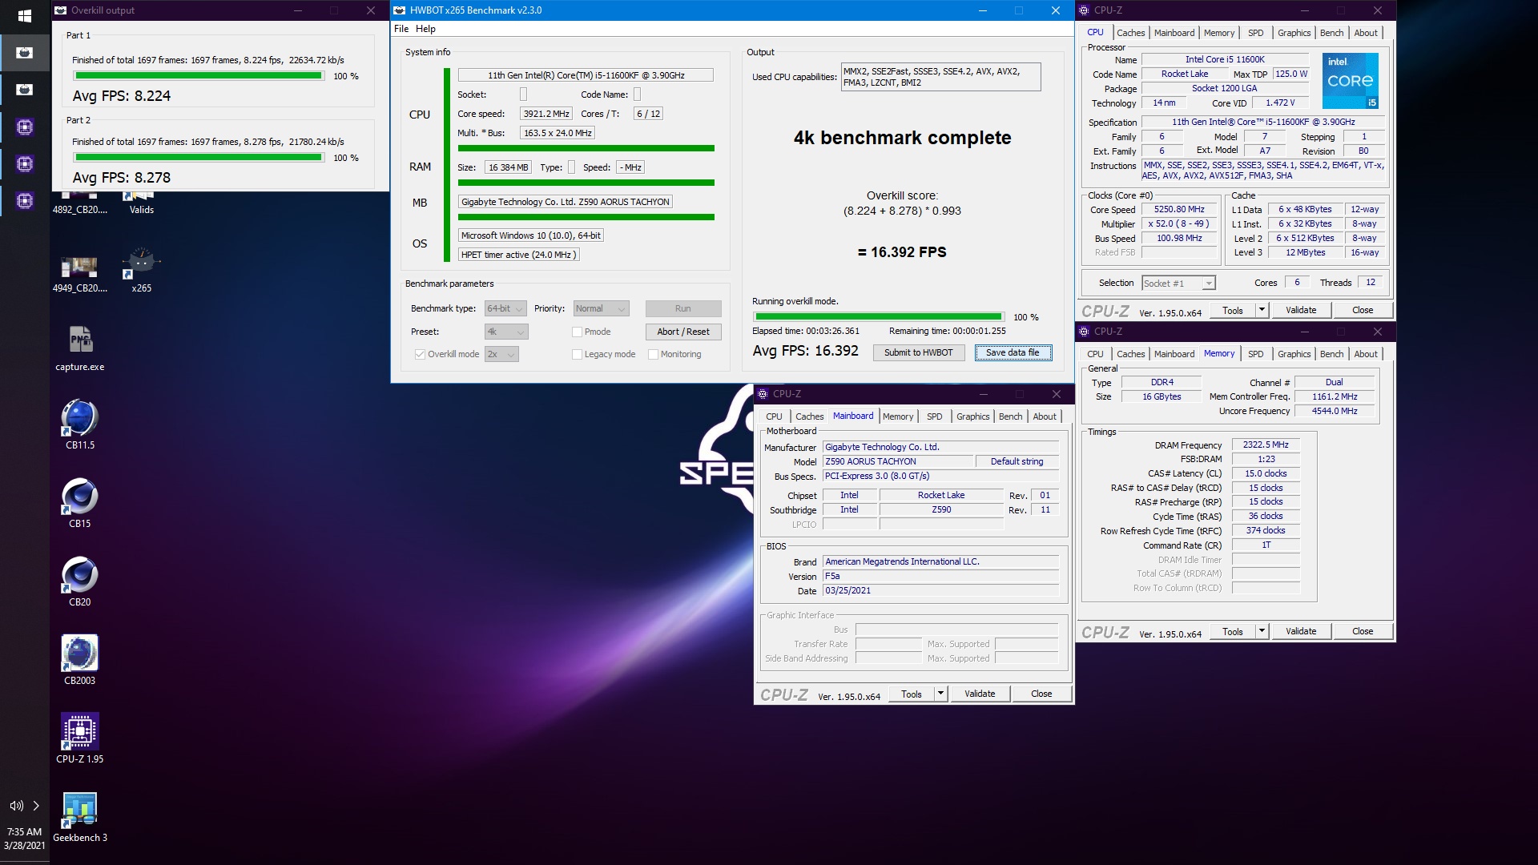Screen dimensions: 1538x865
Task: Click Save data file button
Action: [x=1013, y=352]
